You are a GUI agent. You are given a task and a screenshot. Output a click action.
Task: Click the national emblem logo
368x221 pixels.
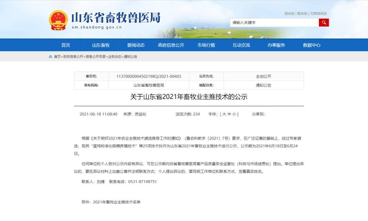tap(58, 20)
